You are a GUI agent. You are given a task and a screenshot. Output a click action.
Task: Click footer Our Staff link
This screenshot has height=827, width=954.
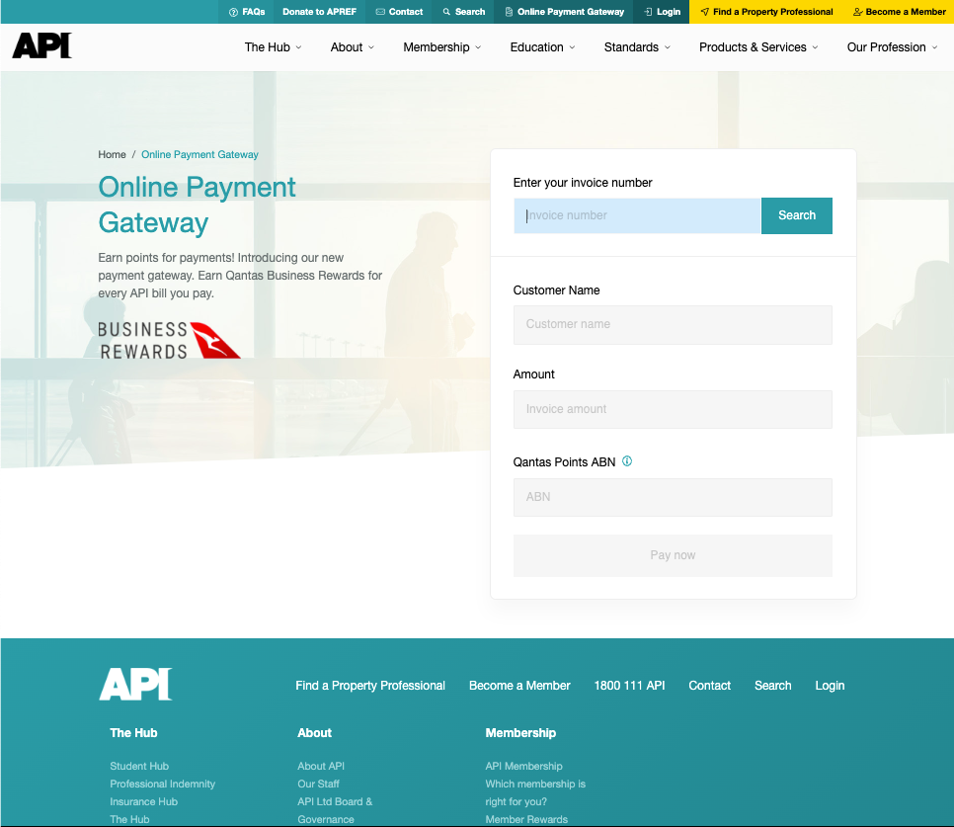point(318,784)
